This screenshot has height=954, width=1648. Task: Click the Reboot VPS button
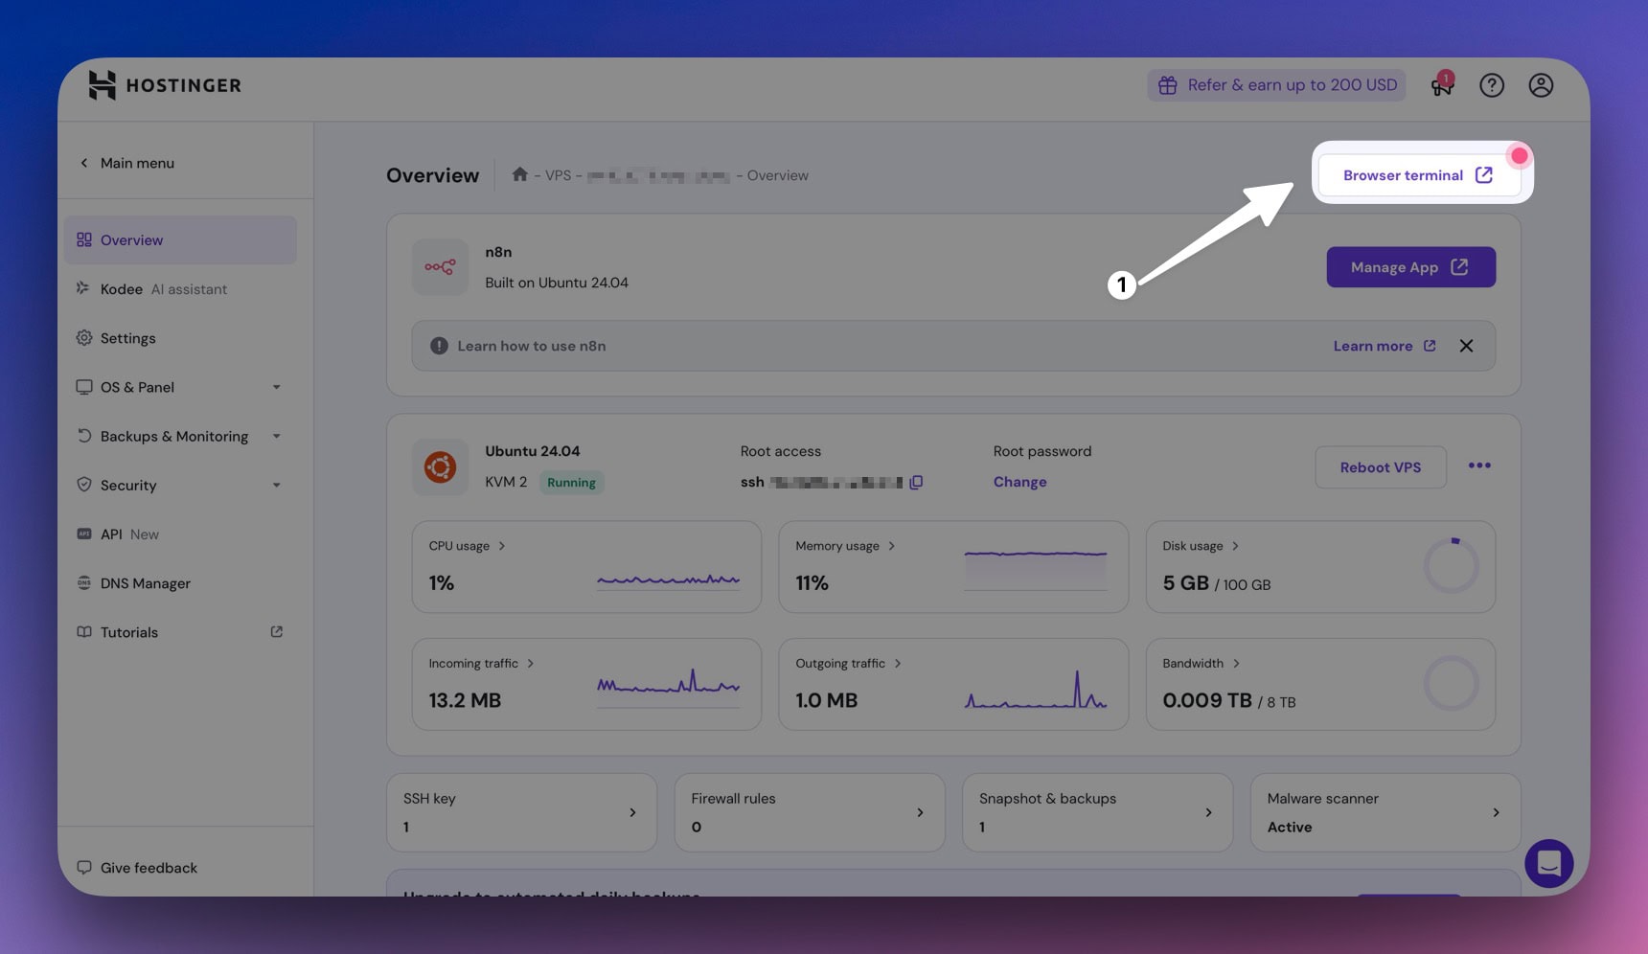[1380, 467]
